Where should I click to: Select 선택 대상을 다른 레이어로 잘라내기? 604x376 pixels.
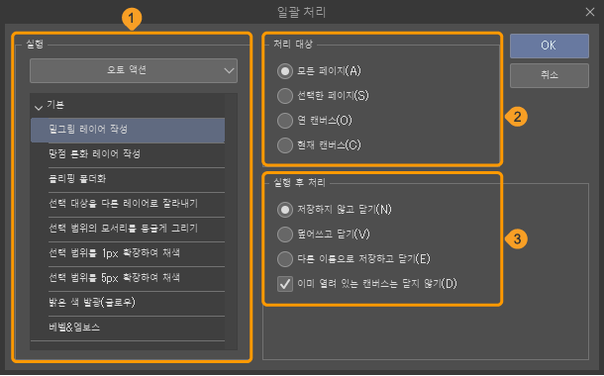[x=128, y=204]
